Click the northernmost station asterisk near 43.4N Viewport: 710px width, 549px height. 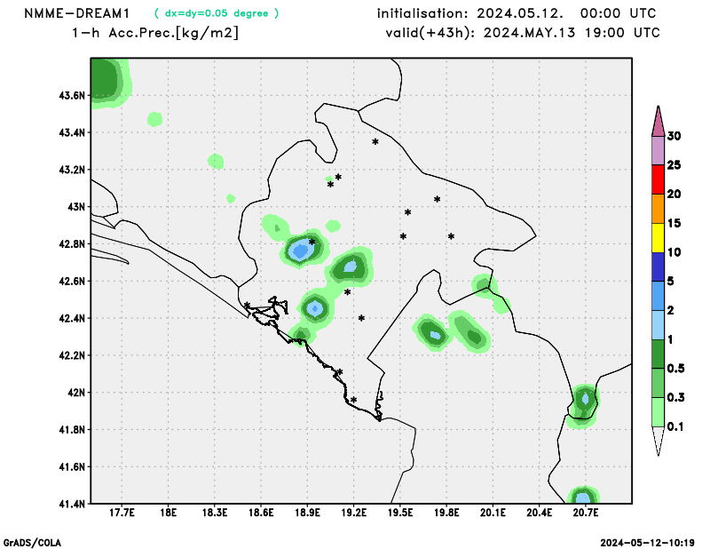click(375, 142)
